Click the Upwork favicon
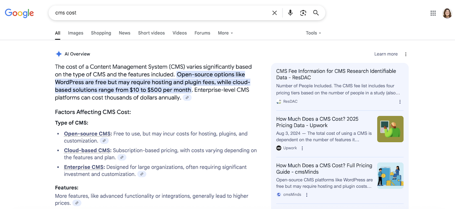Image resolution: width=455 pixels, height=209 pixels. click(279, 148)
